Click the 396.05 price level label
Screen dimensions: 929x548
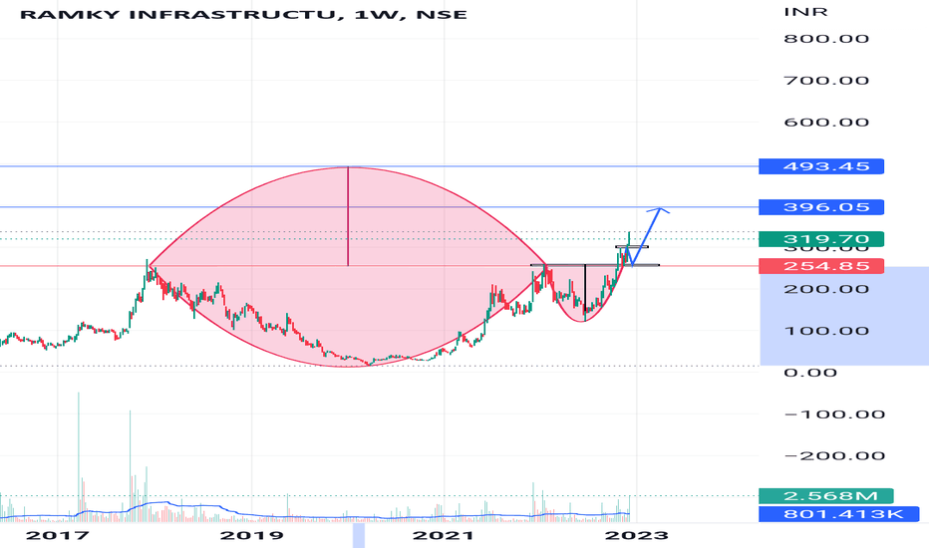pyautogui.click(x=821, y=207)
